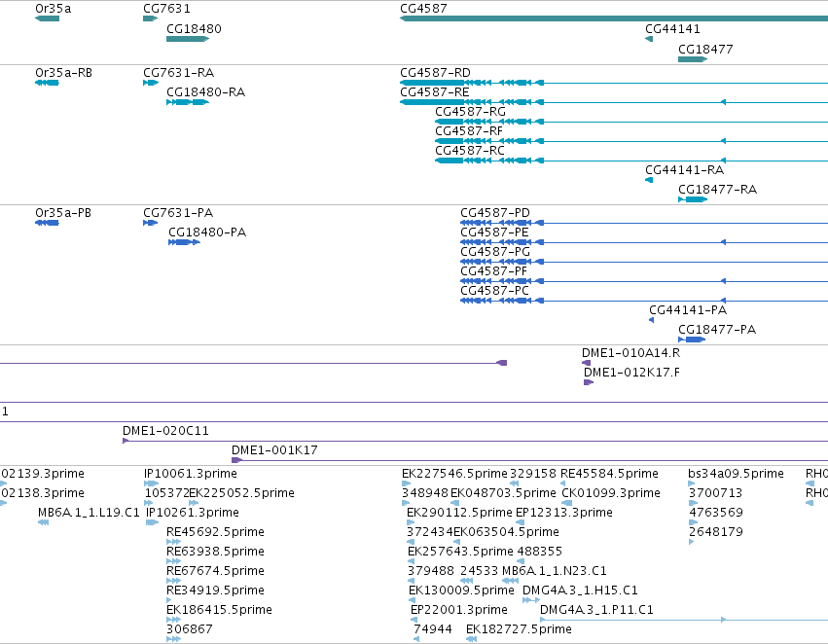Select the MB6A.1_1.L19.C1 feature
Screen dimensions: 828x644
pyautogui.click(x=44, y=522)
